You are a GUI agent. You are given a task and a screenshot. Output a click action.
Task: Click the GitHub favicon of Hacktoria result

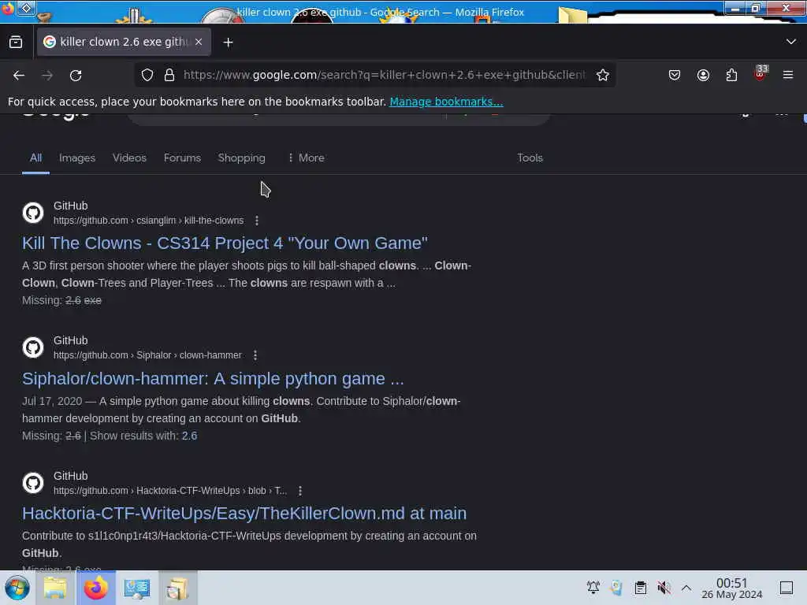(33, 483)
